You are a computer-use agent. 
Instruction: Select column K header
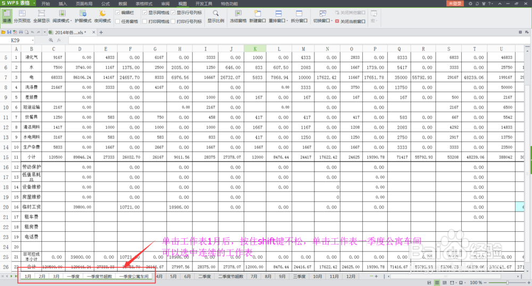255,49
